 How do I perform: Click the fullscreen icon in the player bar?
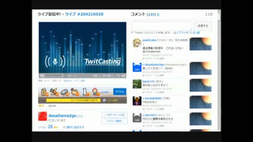(123, 75)
